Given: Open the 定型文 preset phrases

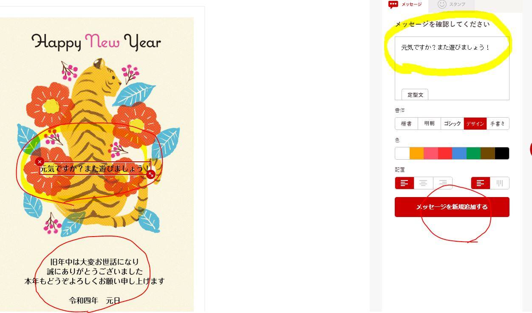Looking at the screenshot, I should (415, 95).
